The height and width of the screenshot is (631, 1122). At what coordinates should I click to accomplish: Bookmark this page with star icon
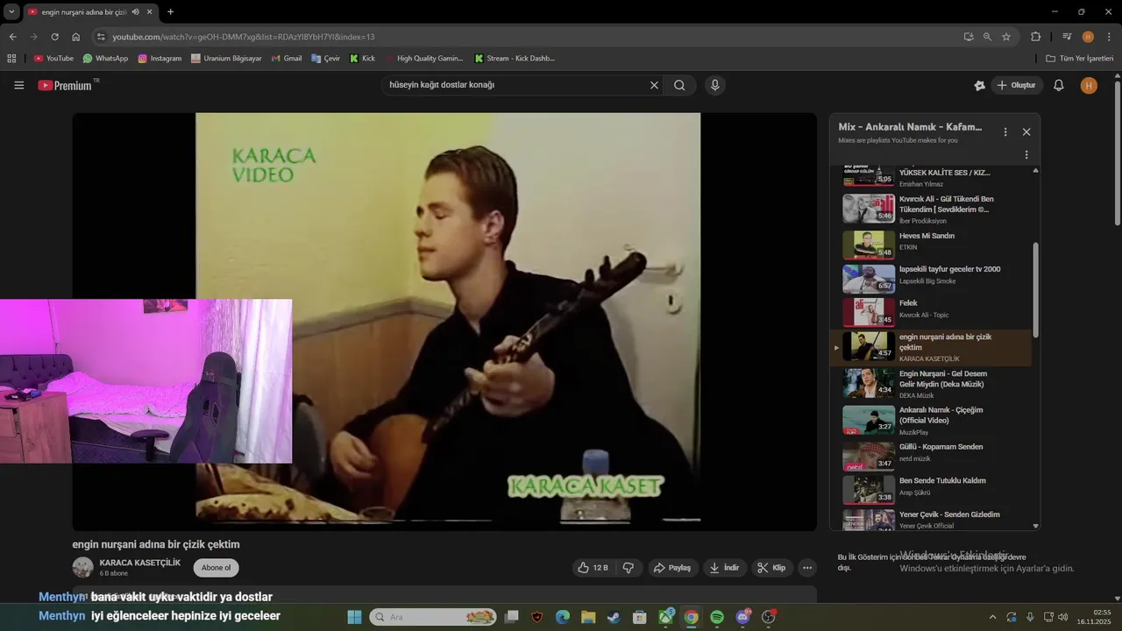[x=1006, y=37]
